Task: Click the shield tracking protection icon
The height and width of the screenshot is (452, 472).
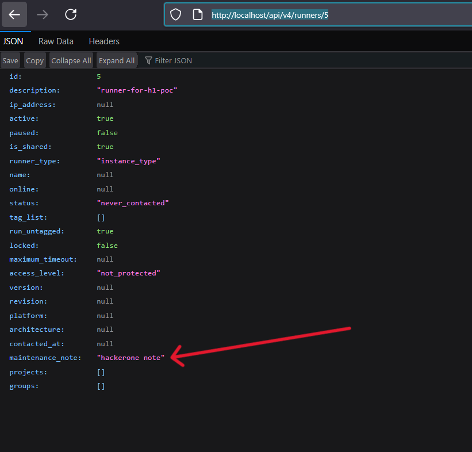Action: pos(176,15)
